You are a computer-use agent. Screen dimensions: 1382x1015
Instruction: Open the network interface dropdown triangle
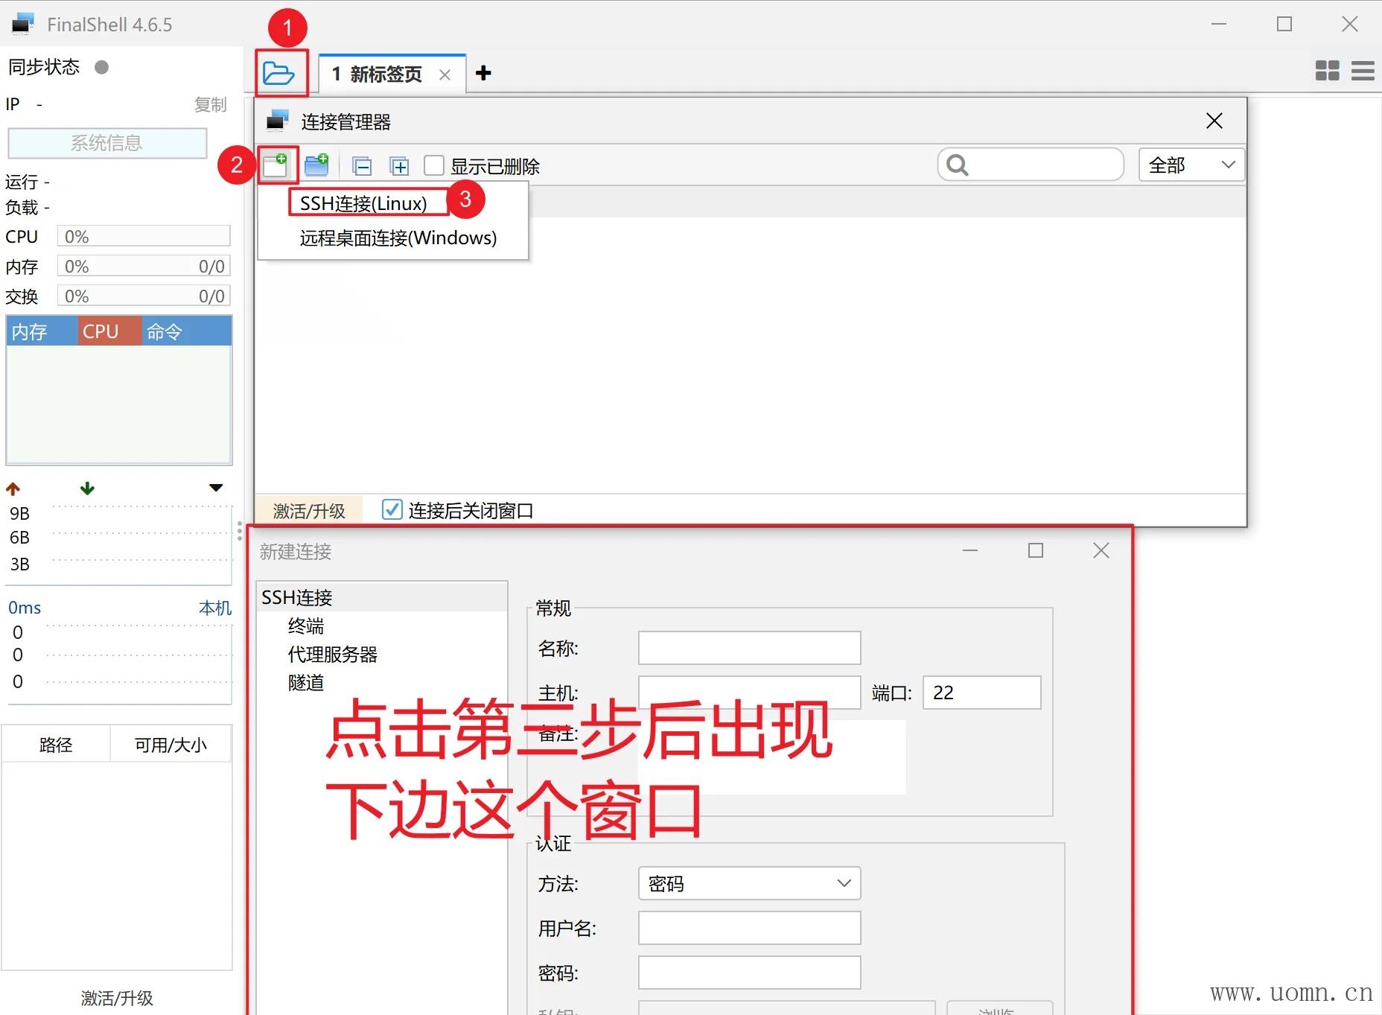pyautogui.click(x=216, y=489)
